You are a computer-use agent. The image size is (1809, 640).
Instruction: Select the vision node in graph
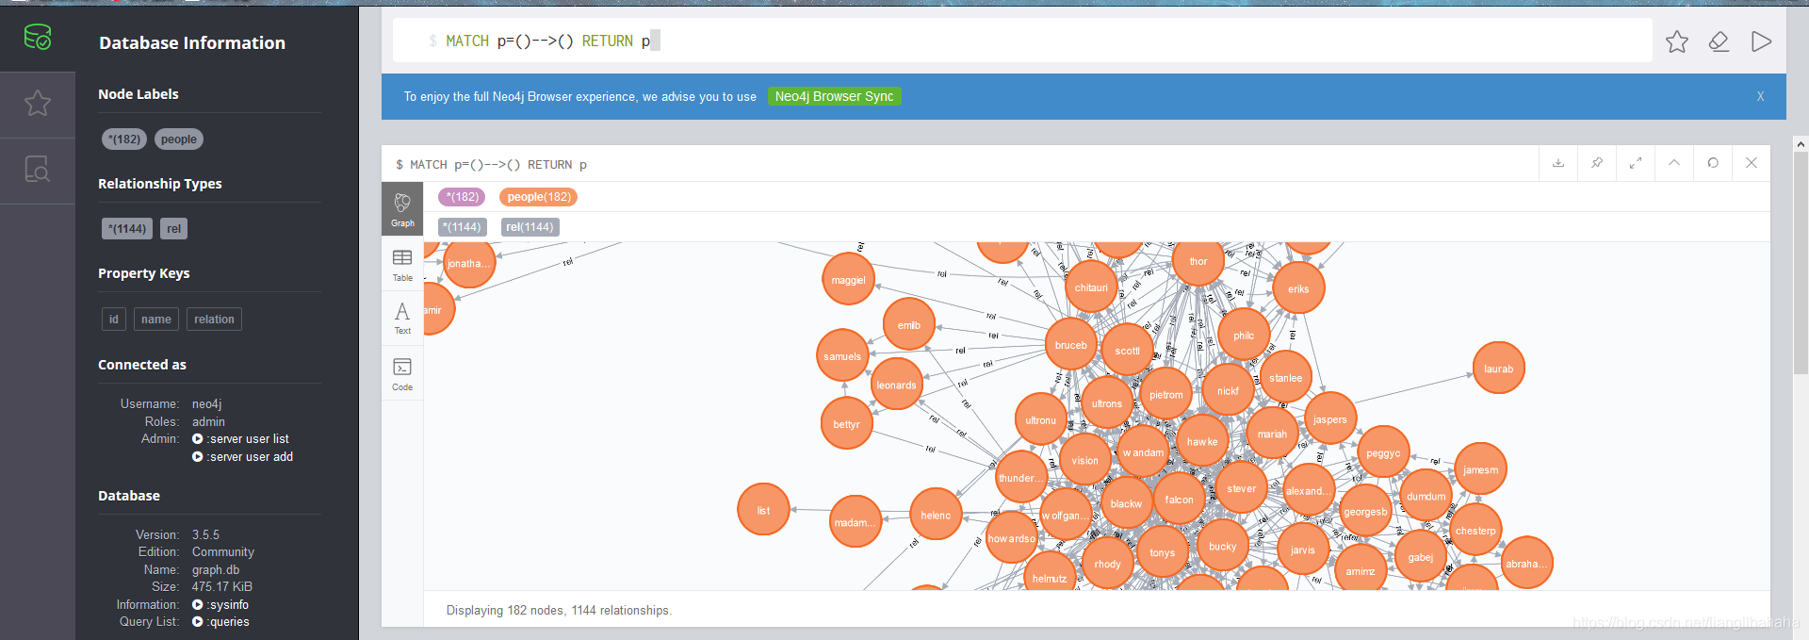click(x=1085, y=461)
